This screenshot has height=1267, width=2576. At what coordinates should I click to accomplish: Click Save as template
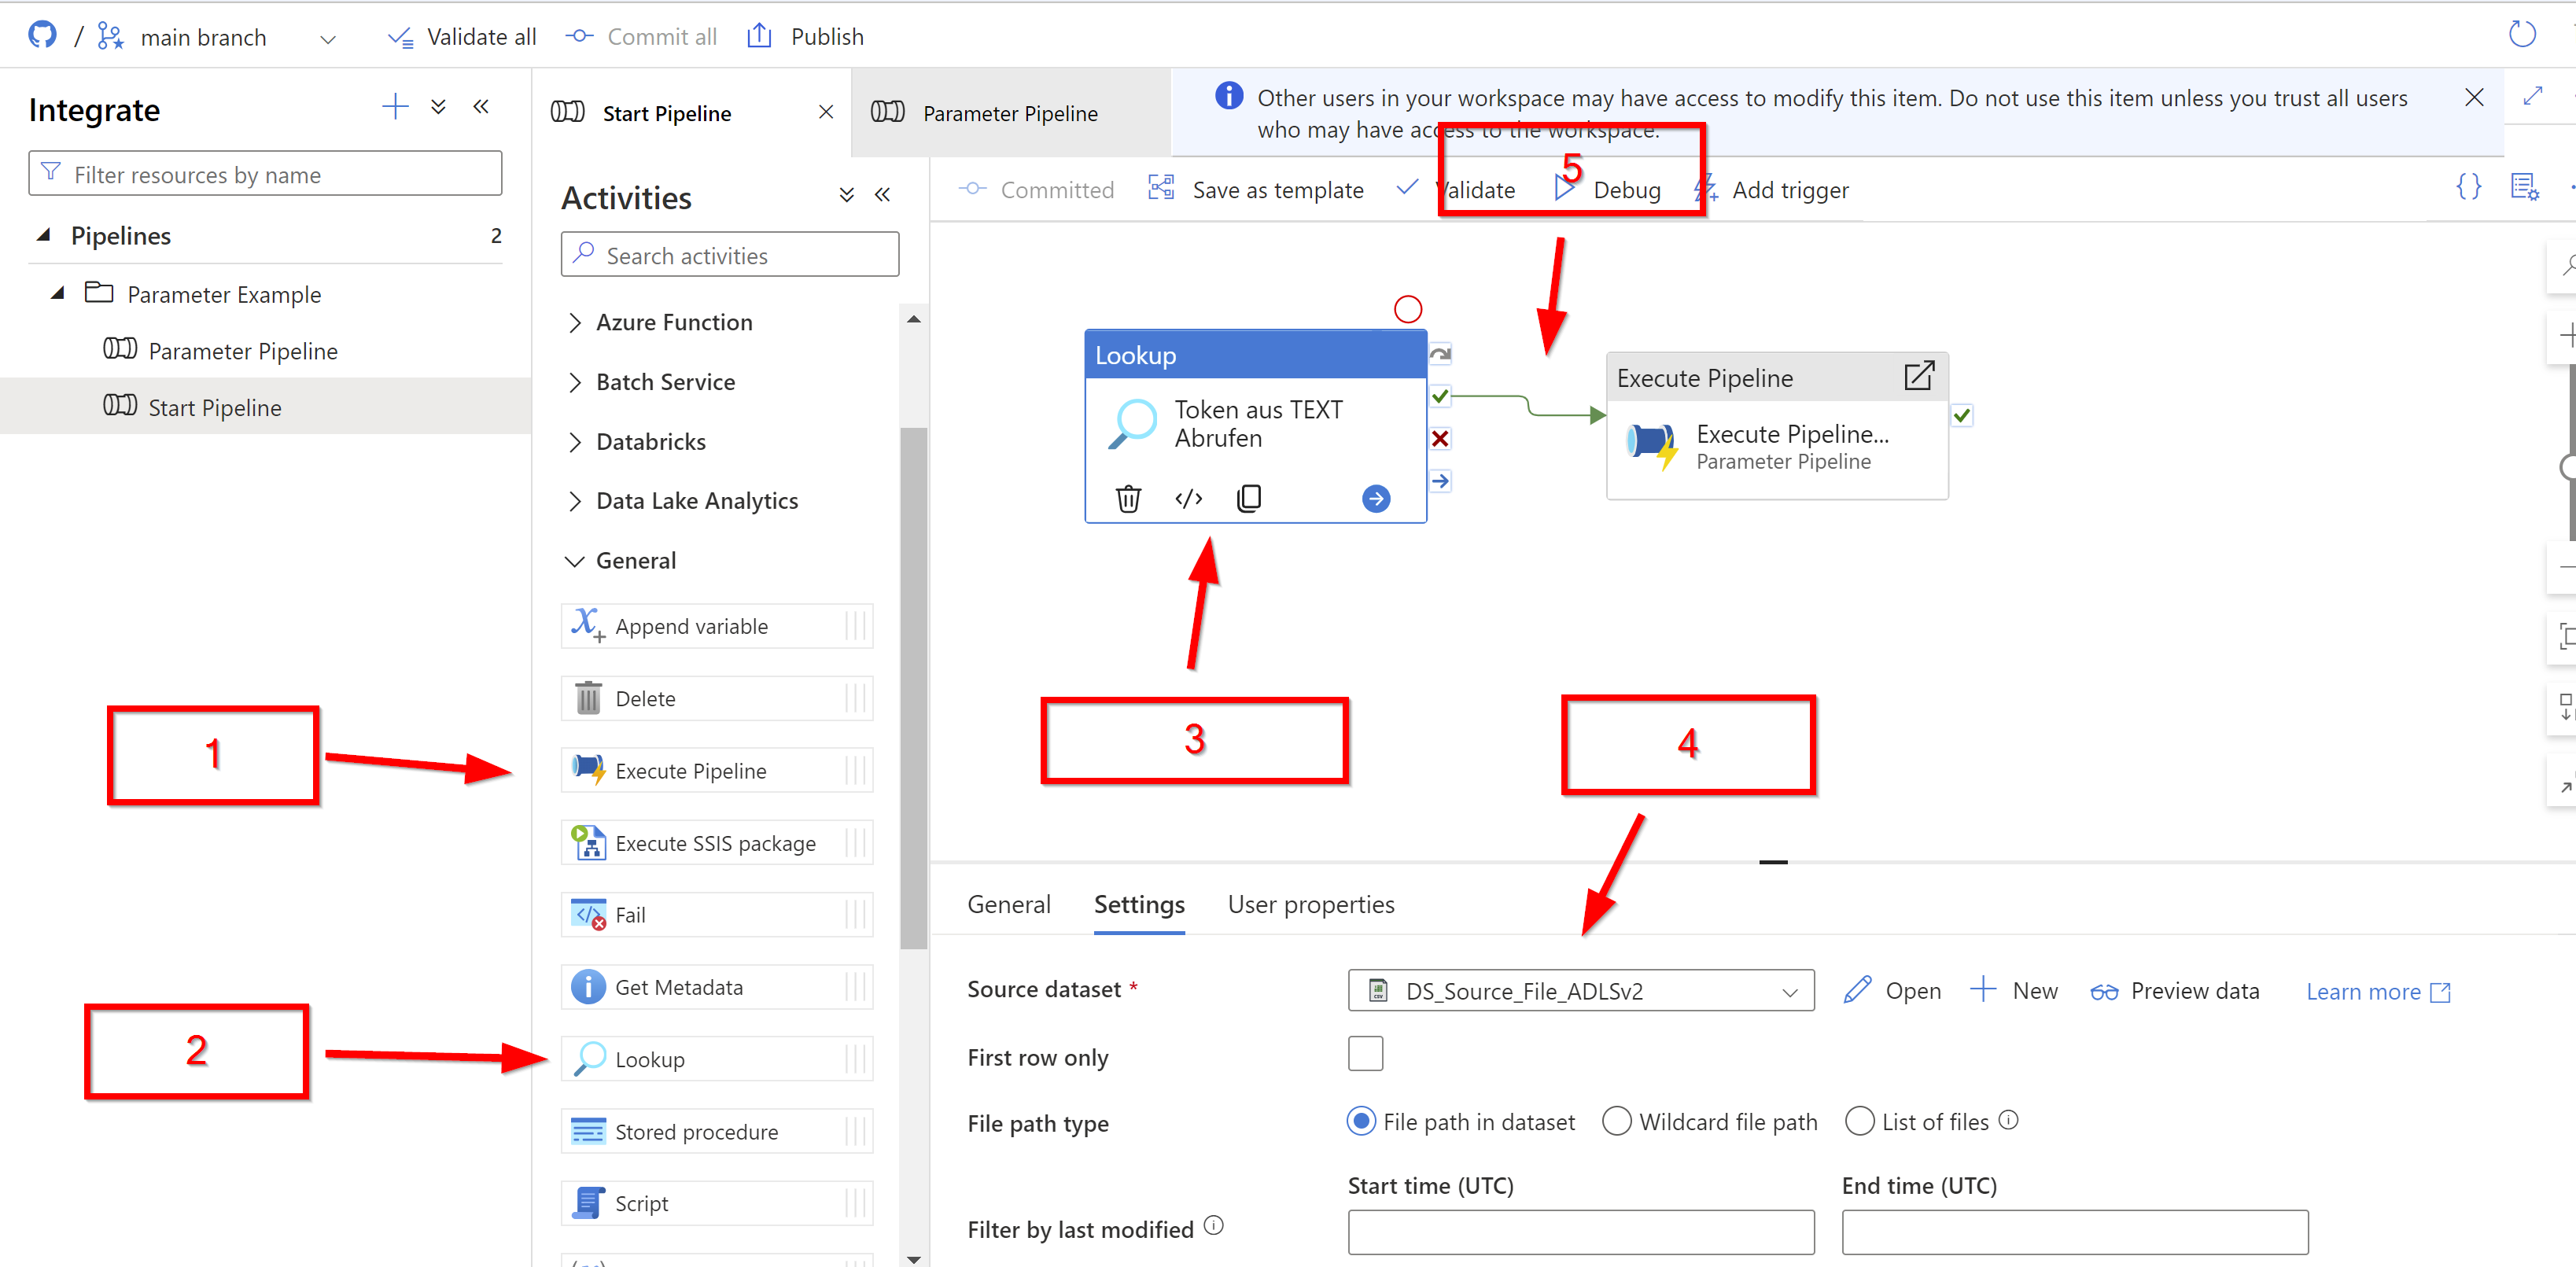click(x=1256, y=190)
